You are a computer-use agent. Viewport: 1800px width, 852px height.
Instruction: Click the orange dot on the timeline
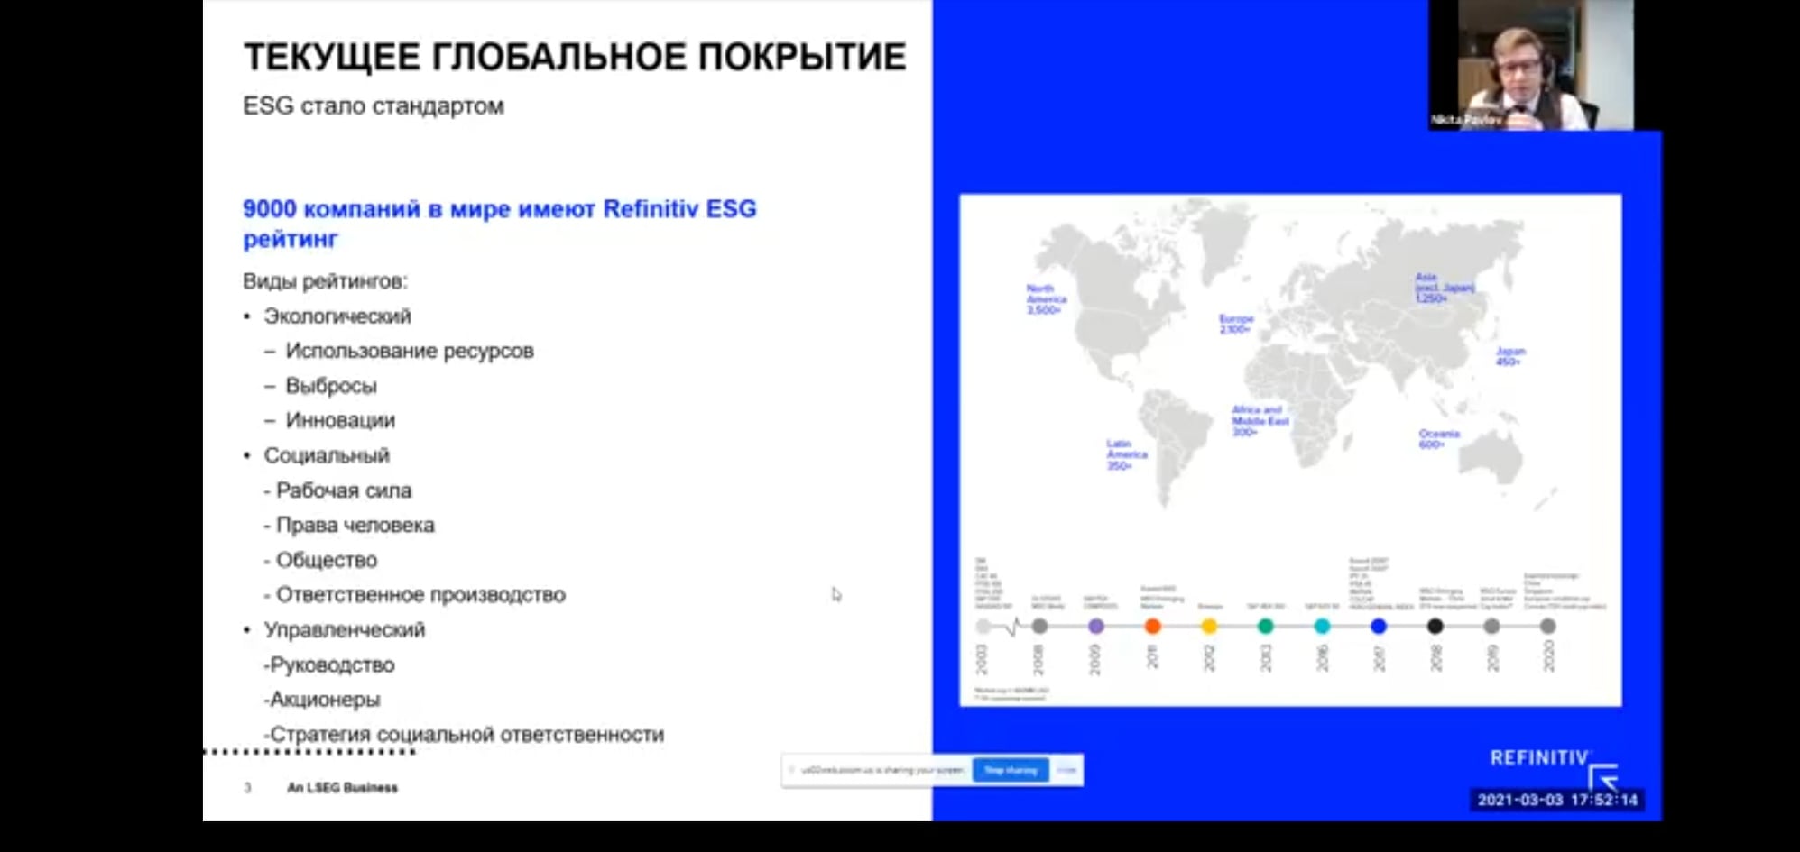coord(1152,626)
